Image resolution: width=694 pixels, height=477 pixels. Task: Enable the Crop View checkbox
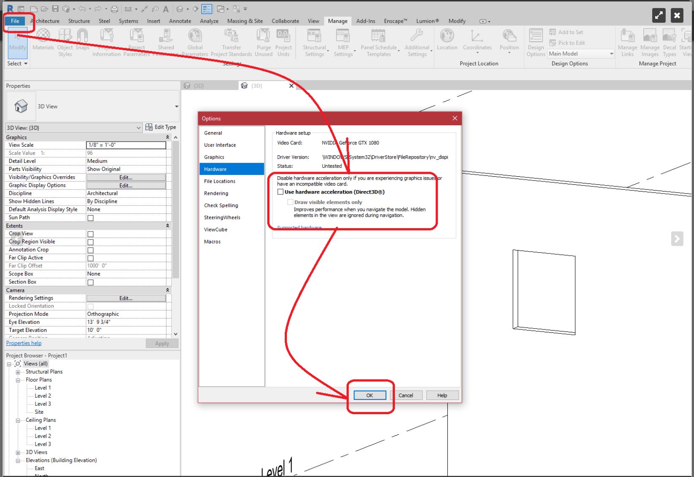click(90, 234)
